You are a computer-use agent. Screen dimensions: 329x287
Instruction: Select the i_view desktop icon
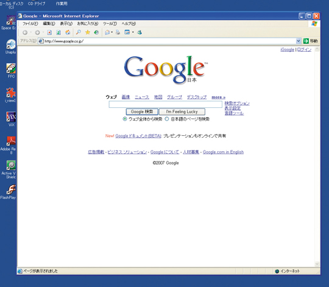(11, 93)
